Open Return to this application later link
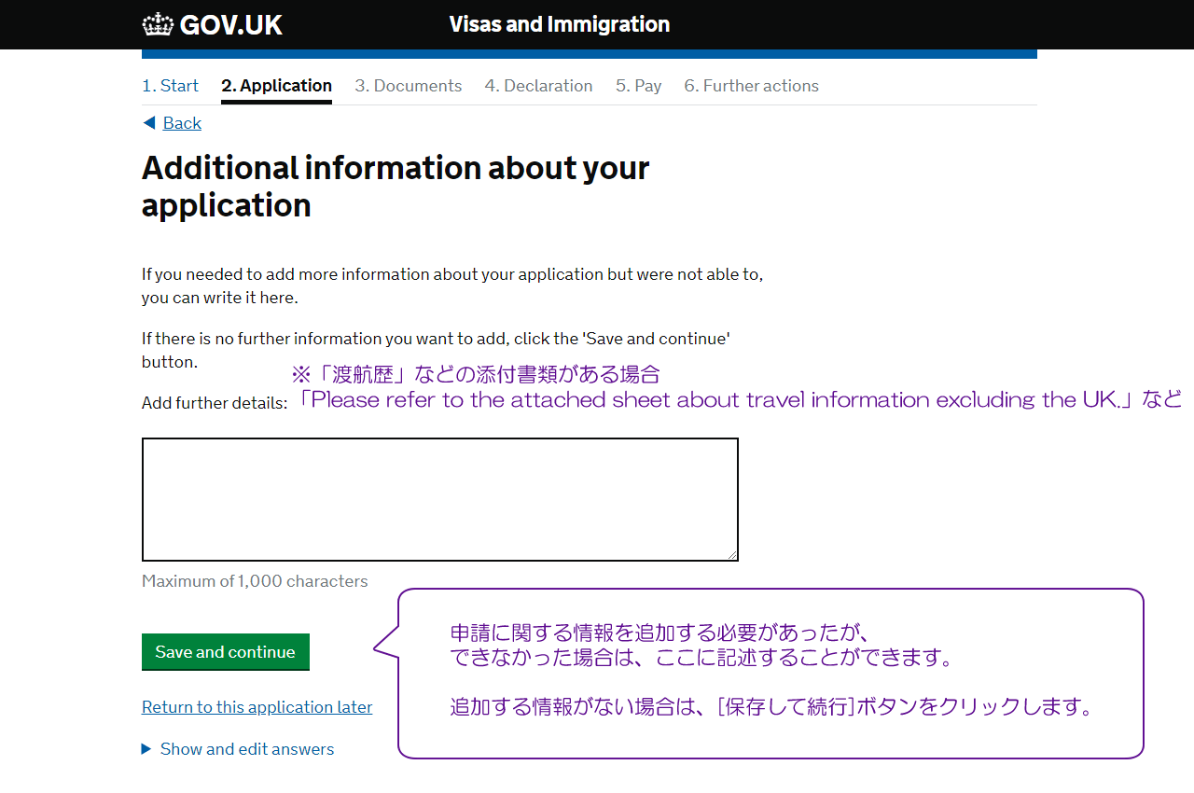 [x=257, y=707]
